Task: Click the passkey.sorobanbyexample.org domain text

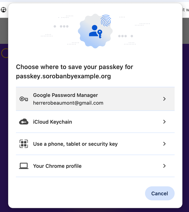Action: pyautogui.click(x=63, y=77)
